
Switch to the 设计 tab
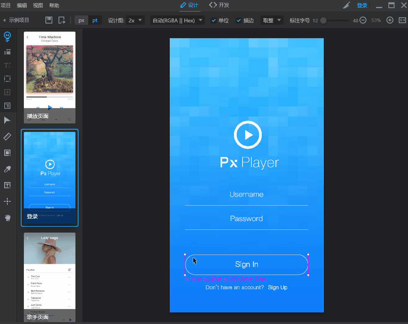point(190,5)
